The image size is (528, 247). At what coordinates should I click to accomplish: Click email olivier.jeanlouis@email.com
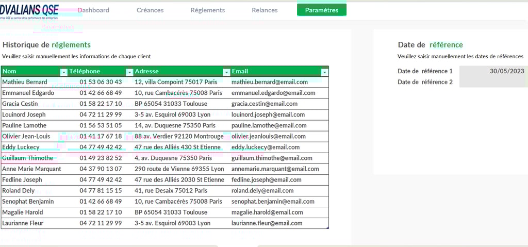coord(269,136)
